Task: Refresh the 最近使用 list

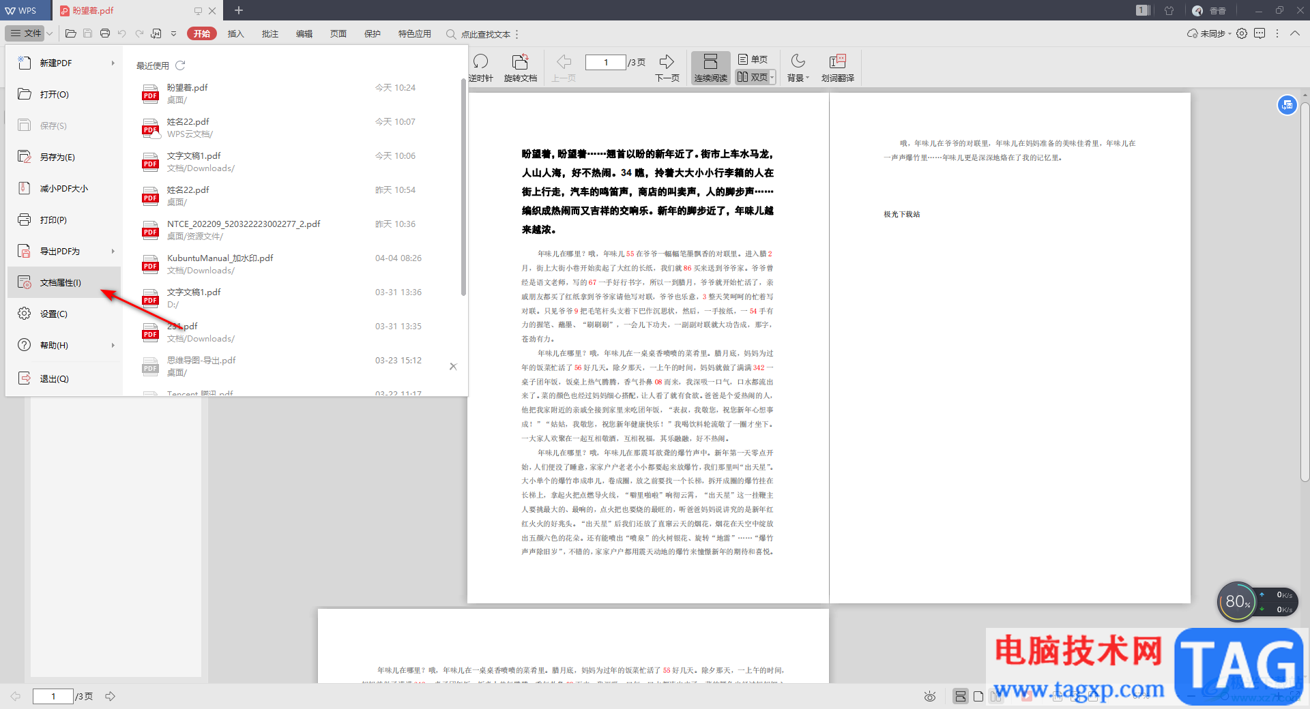Action: click(180, 65)
